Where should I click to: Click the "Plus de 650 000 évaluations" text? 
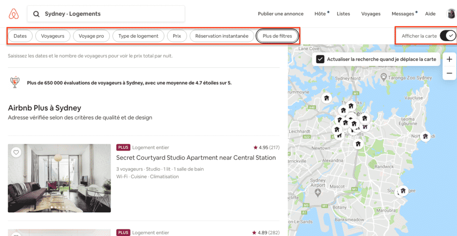129,83
